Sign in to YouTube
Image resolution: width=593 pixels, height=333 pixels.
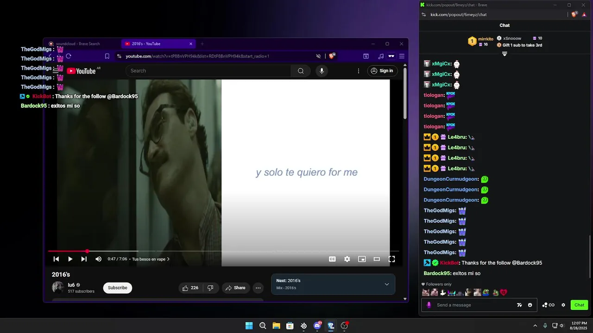pos(382,71)
